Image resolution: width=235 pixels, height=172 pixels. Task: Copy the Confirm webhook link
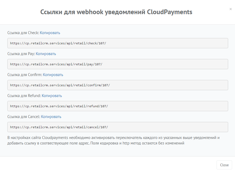coord(53,75)
